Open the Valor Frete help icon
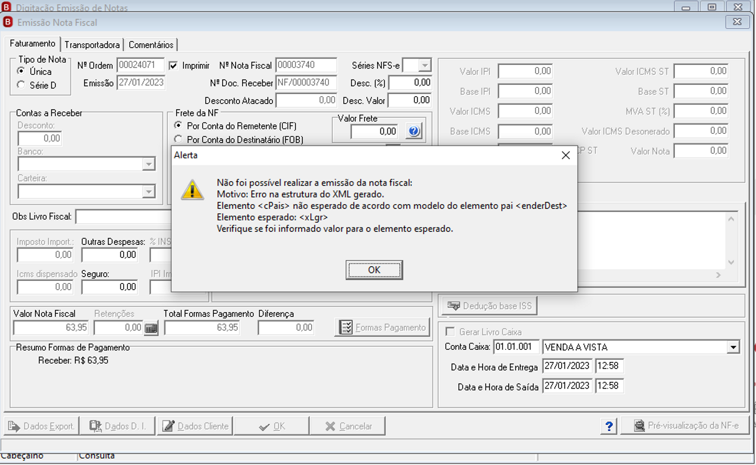 414,131
